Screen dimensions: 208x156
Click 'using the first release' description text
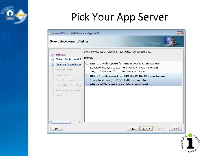(117, 71)
